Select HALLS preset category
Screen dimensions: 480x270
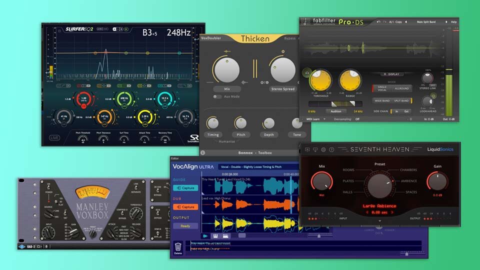coord(347,192)
